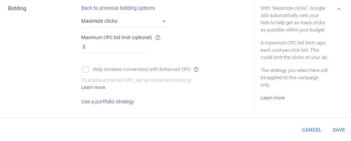
Task: Cancel the bidding changes
Action: 312,130
